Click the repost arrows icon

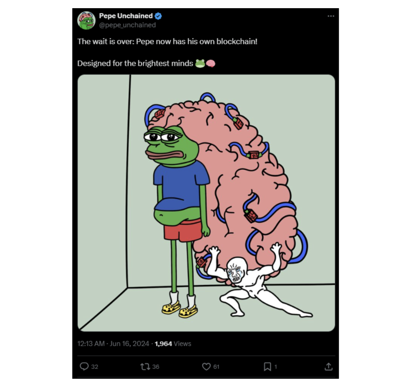(x=145, y=367)
